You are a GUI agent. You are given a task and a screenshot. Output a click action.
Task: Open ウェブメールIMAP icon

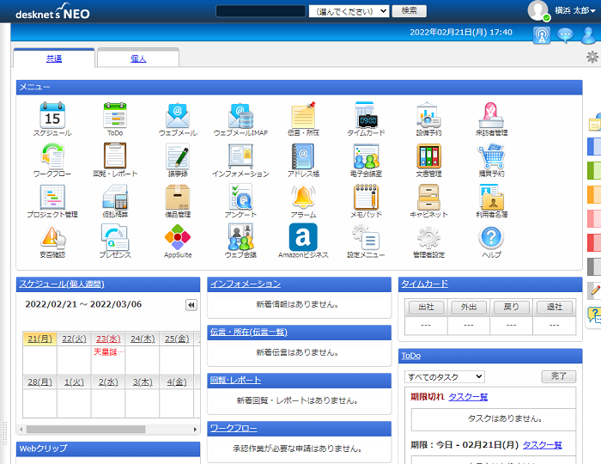coord(240,115)
